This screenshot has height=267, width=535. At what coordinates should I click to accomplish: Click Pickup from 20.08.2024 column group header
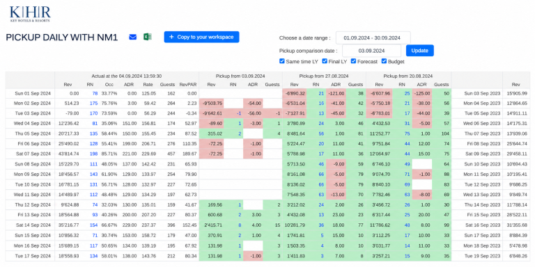tap(408, 76)
